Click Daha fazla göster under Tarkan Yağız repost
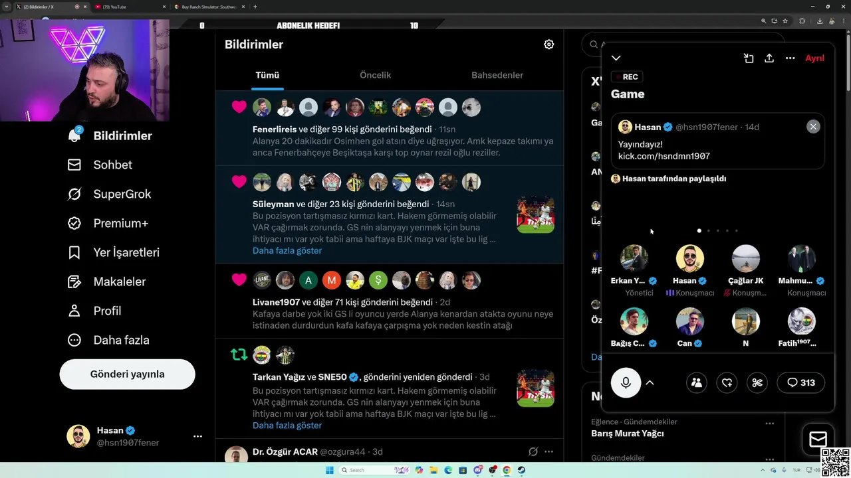Image resolution: width=851 pixels, height=478 pixels. (x=287, y=425)
